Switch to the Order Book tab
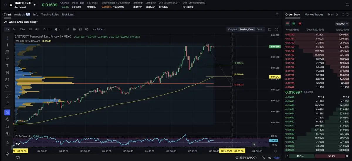 pyautogui.click(x=293, y=14)
